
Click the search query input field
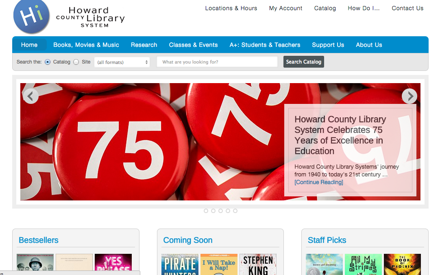point(217,62)
